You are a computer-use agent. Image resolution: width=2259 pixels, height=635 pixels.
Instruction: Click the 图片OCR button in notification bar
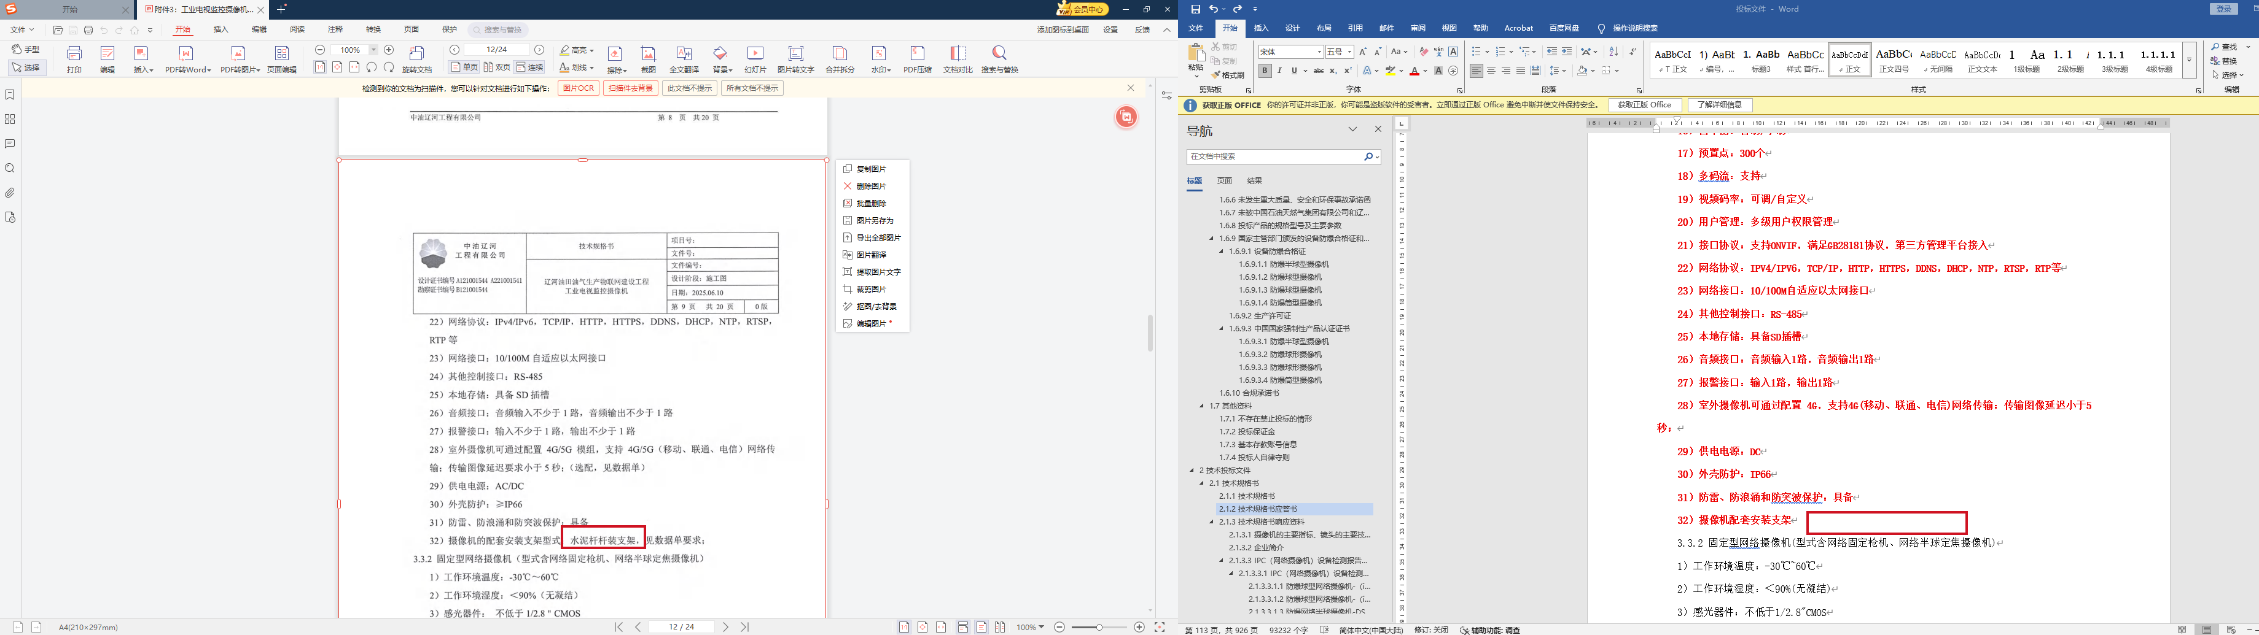pos(578,88)
